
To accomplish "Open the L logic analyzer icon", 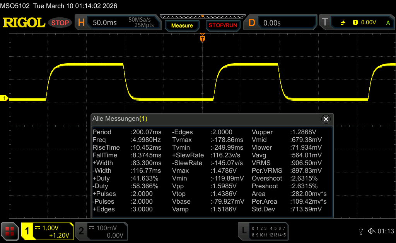I will pyautogui.click(x=244, y=231).
